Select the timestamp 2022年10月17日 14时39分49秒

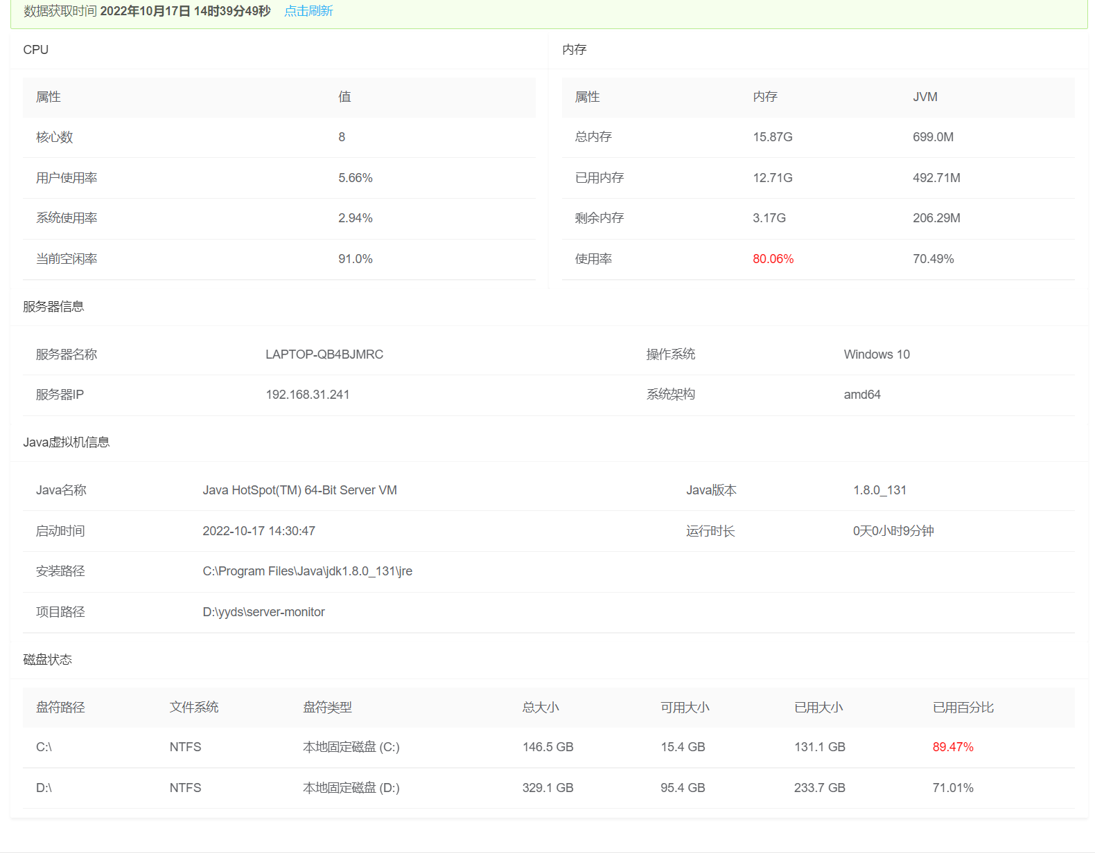tap(185, 11)
